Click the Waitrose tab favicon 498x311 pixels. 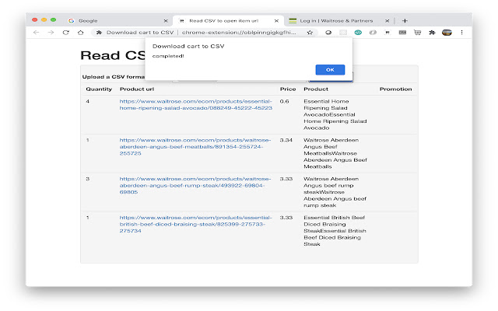[293, 21]
